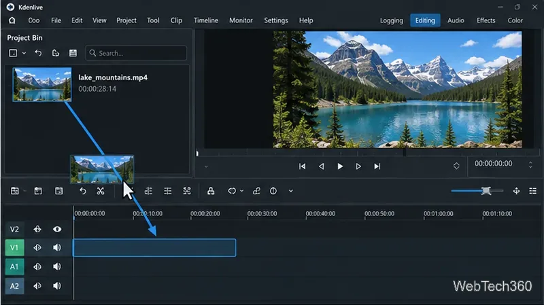
Task: Click the list view icon in Project Bin
Action: click(x=73, y=53)
